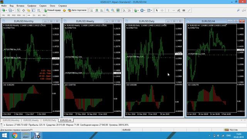Open Chrome from the taskbar

point(15,136)
